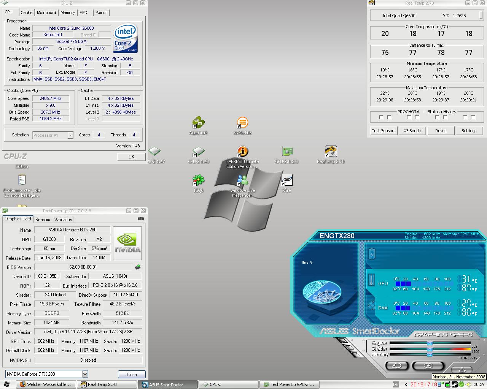
Task: Open the Aquamark desktop shortcut
Action: (198, 126)
